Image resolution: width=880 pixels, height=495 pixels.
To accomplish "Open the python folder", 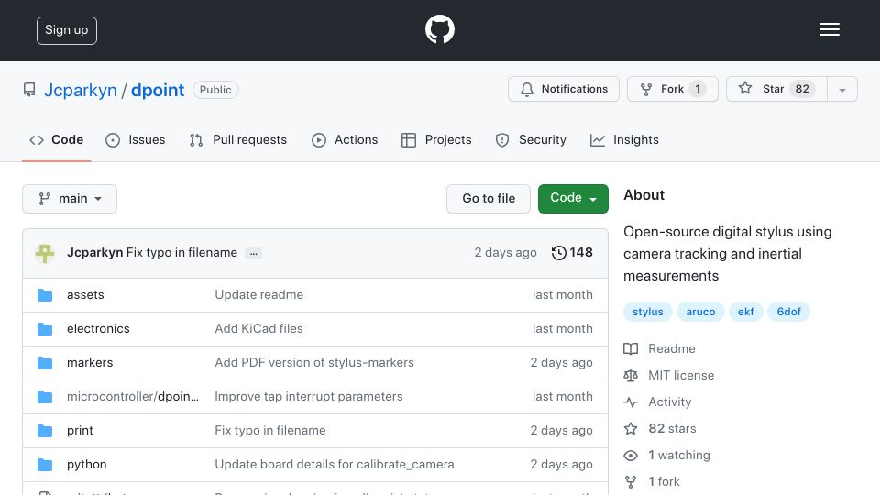I will point(86,464).
